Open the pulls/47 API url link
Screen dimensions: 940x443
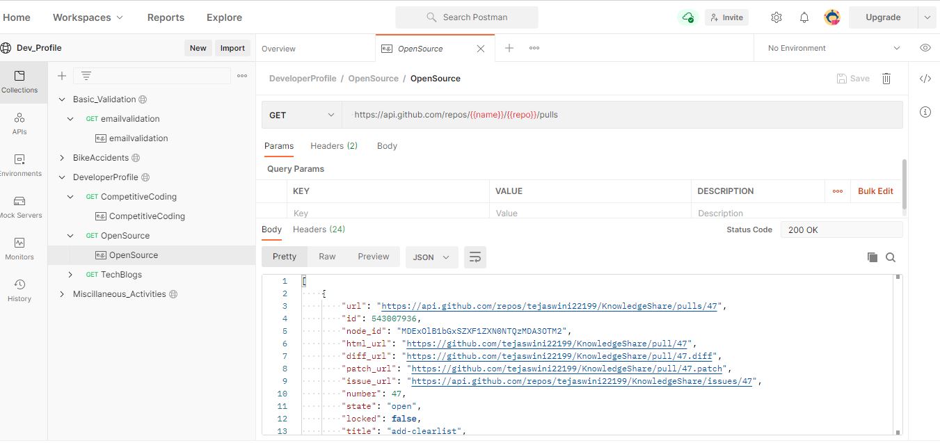coord(550,306)
